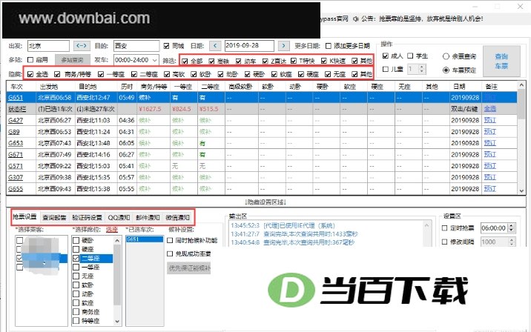Open the 邮件通知 tab
This screenshot has width=531, height=332.
coord(148,217)
